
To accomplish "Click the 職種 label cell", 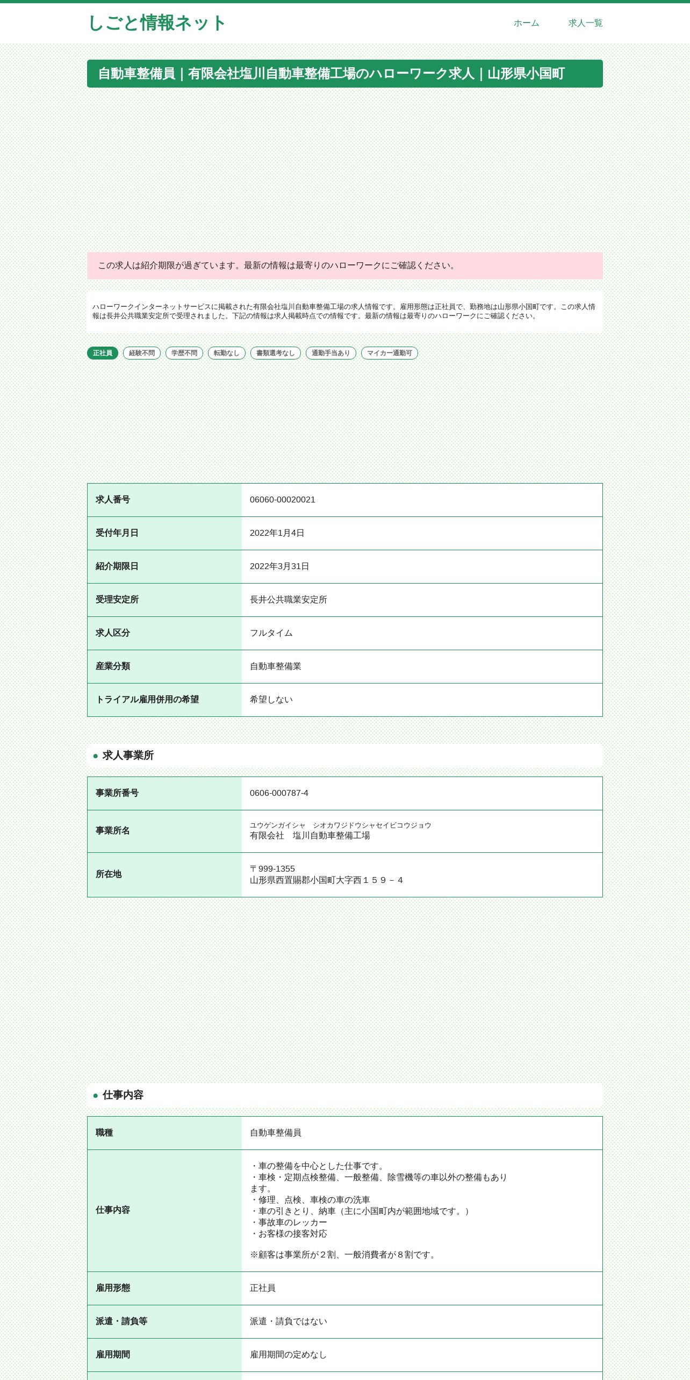I will (x=164, y=1133).
